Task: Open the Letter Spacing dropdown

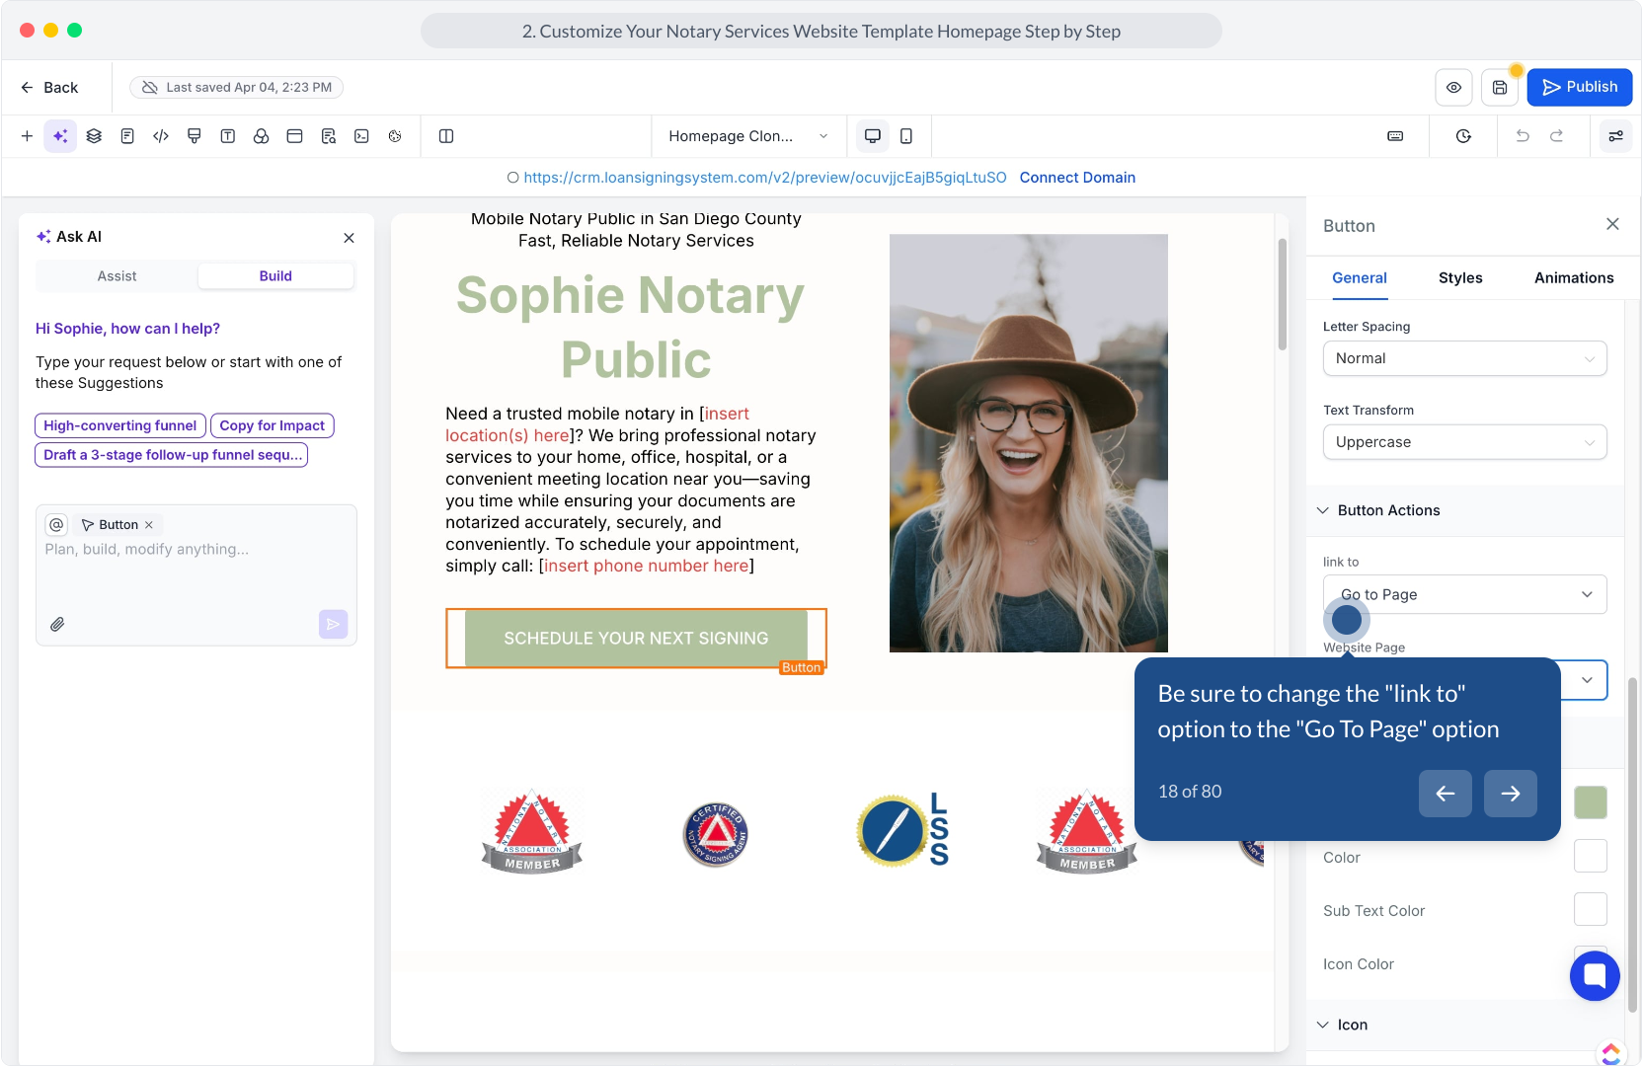Action: click(1464, 358)
